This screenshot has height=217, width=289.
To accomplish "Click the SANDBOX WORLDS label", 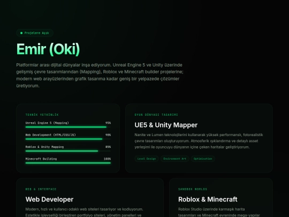I will (x=193, y=189).
